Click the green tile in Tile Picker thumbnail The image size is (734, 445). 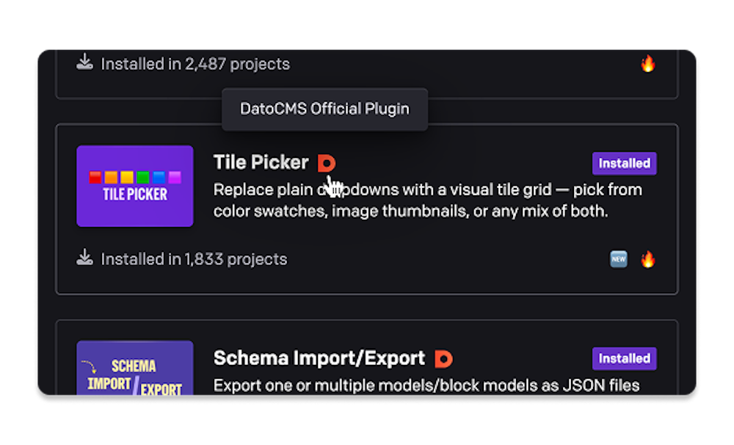[143, 177]
